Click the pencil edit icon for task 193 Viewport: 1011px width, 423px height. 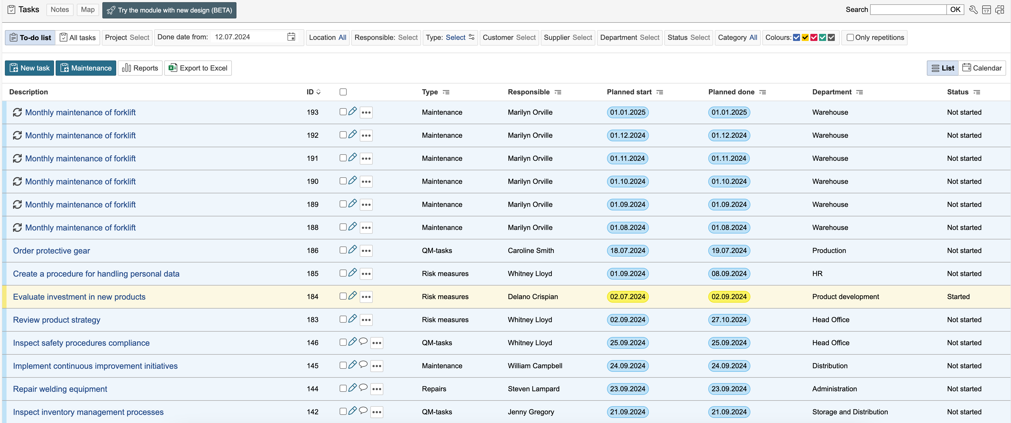click(x=352, y=111)
